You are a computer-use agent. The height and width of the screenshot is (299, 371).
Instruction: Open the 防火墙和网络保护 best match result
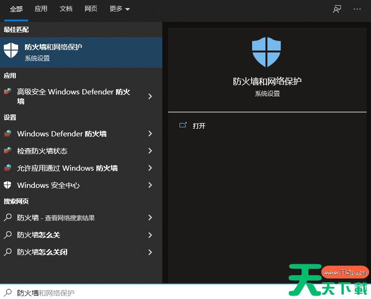81,52
